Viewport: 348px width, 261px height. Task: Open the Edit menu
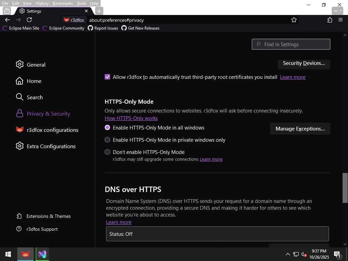click(16, 3)
